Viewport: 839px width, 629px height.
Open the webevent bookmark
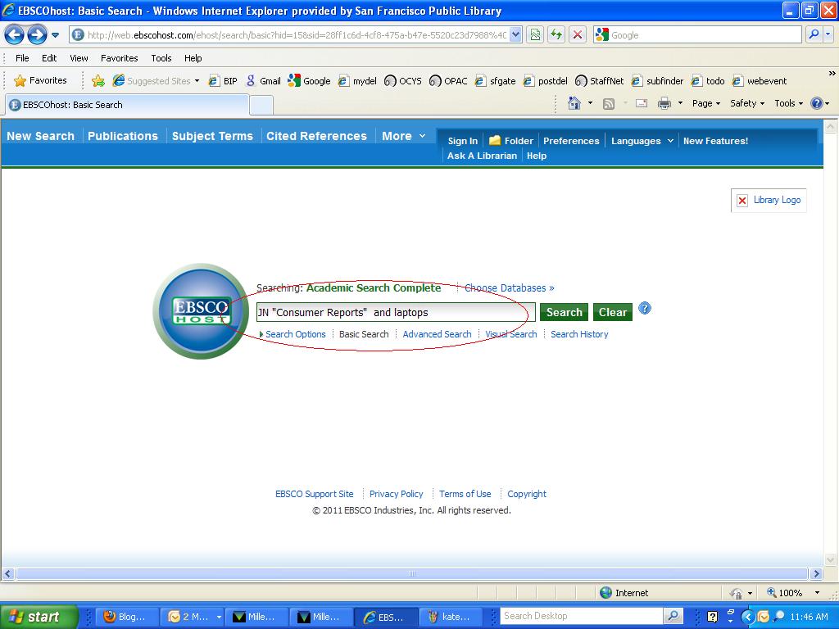coord(760,81)
